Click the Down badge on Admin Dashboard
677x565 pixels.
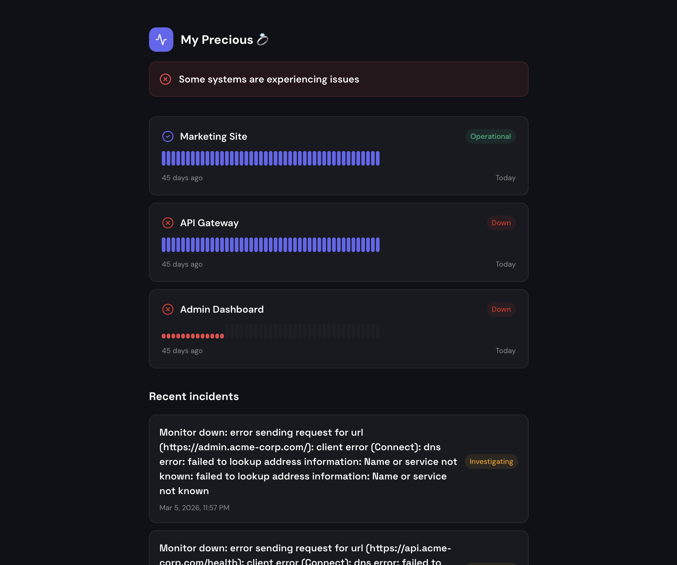coord(501,309)
